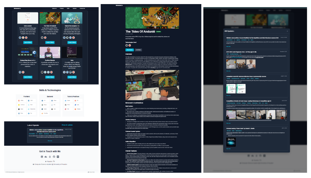This screenshot has width=311, height=178.
Task: Expand Show more under Course Facilitator update
Action: (228, 46)
